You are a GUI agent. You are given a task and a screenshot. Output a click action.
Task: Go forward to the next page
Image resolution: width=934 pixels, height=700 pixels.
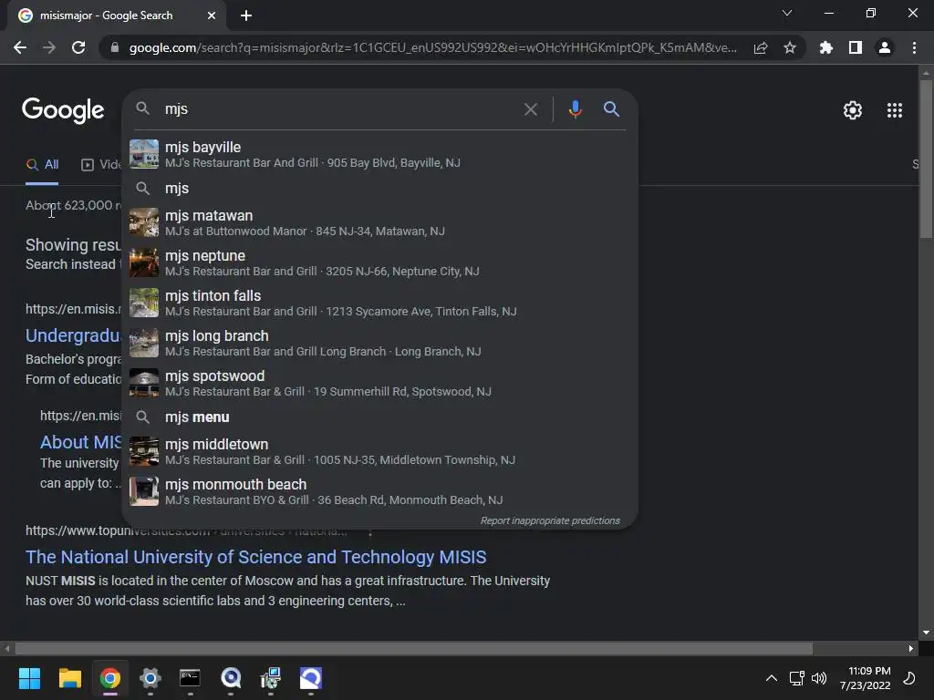[49, 47]
